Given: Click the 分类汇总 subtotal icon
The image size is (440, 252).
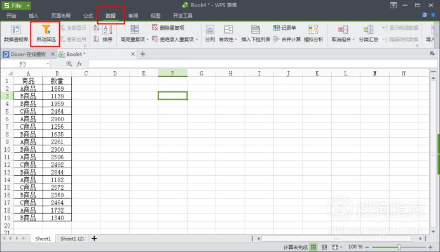Looking at the screenshot, I should pos(368,29).
